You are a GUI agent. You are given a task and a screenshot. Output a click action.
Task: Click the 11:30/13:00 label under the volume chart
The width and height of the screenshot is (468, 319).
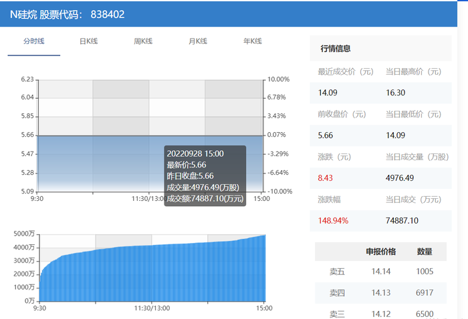point(152,308)
